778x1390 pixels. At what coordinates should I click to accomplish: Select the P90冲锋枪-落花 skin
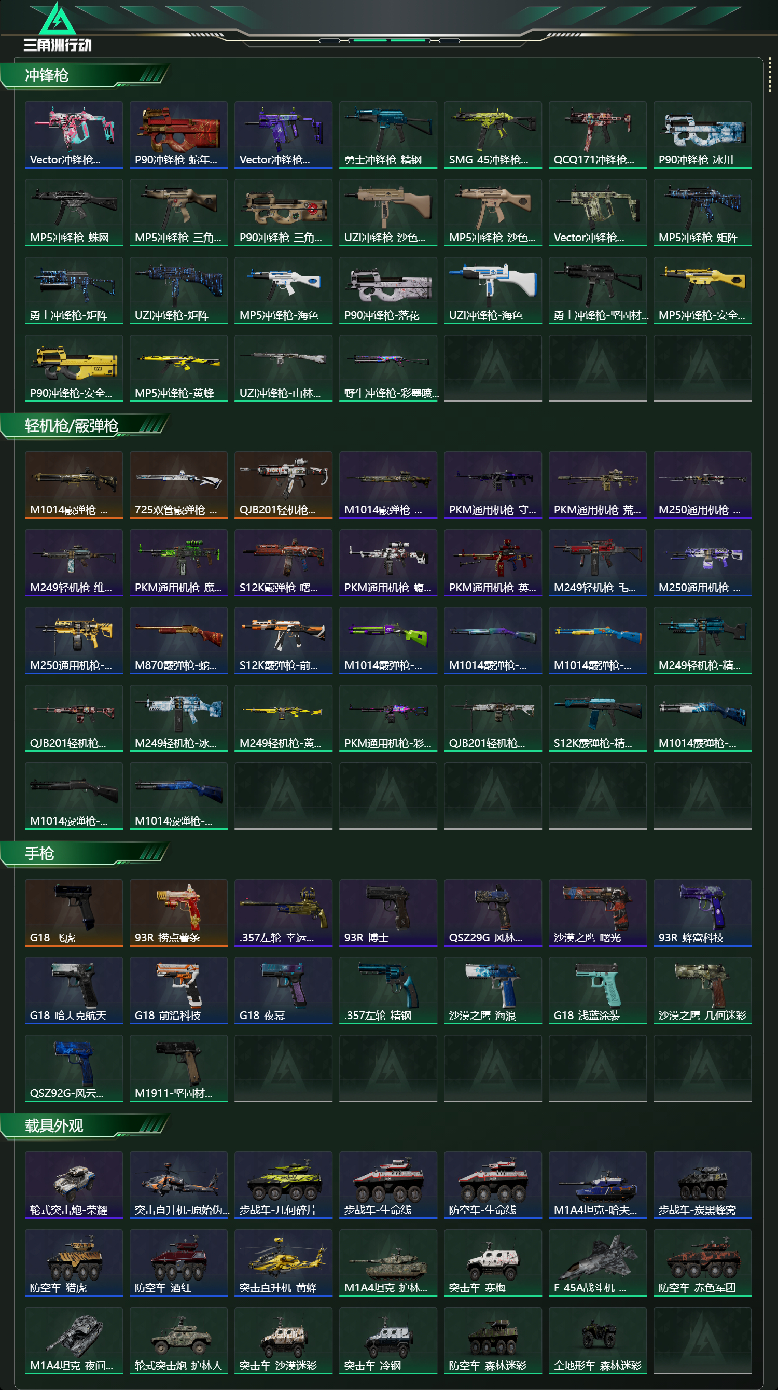(x=388, y=290)
